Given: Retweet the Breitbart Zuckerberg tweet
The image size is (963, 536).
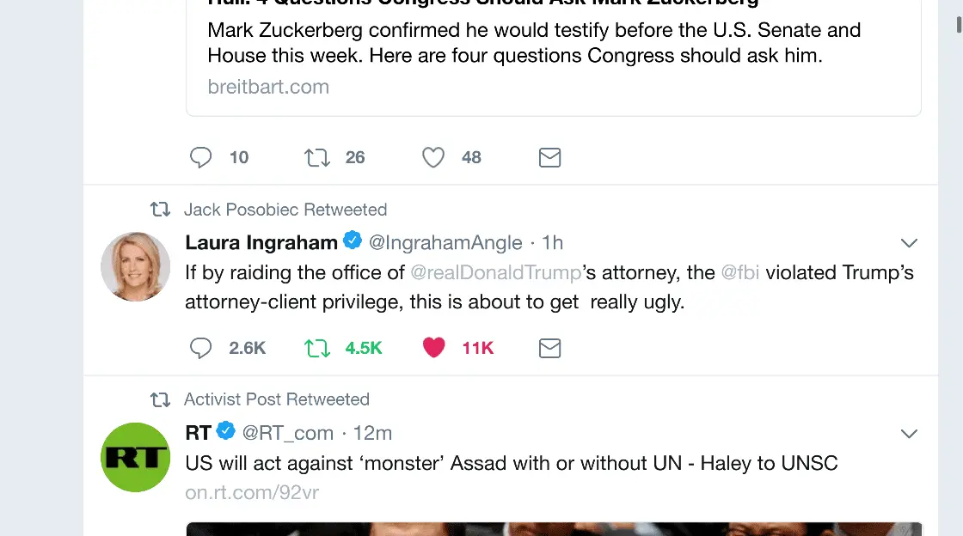Looking at the screenshot, I should point(318,157).
